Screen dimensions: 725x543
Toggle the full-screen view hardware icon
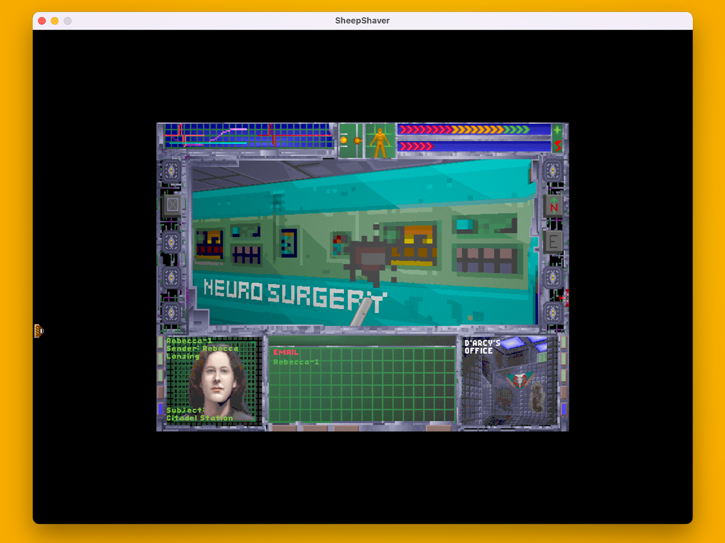[x=172, y=205]
